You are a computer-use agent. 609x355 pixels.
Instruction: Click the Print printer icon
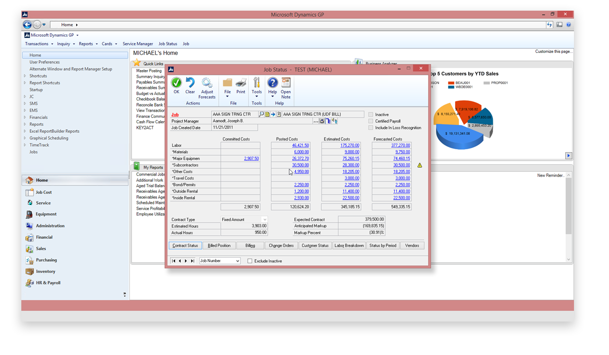tap(241, 83)
